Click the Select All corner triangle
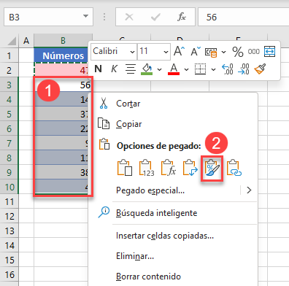Image resolution: width=289 pixels, height=286 pixels. coord(12,41)
